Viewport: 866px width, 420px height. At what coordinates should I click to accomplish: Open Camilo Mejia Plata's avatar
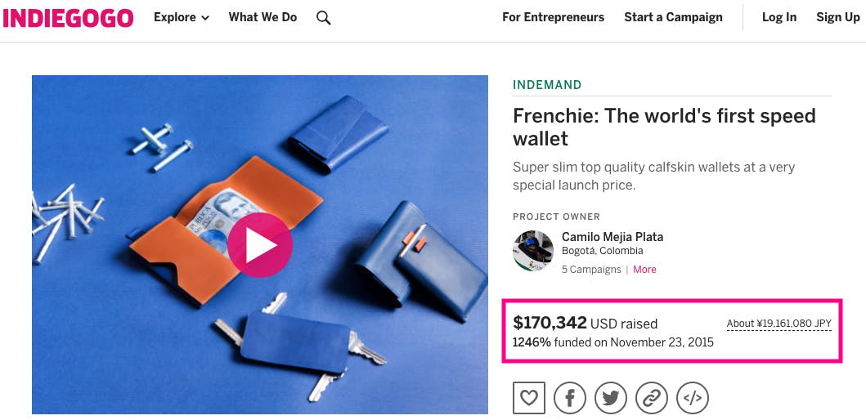click(532, 250)
